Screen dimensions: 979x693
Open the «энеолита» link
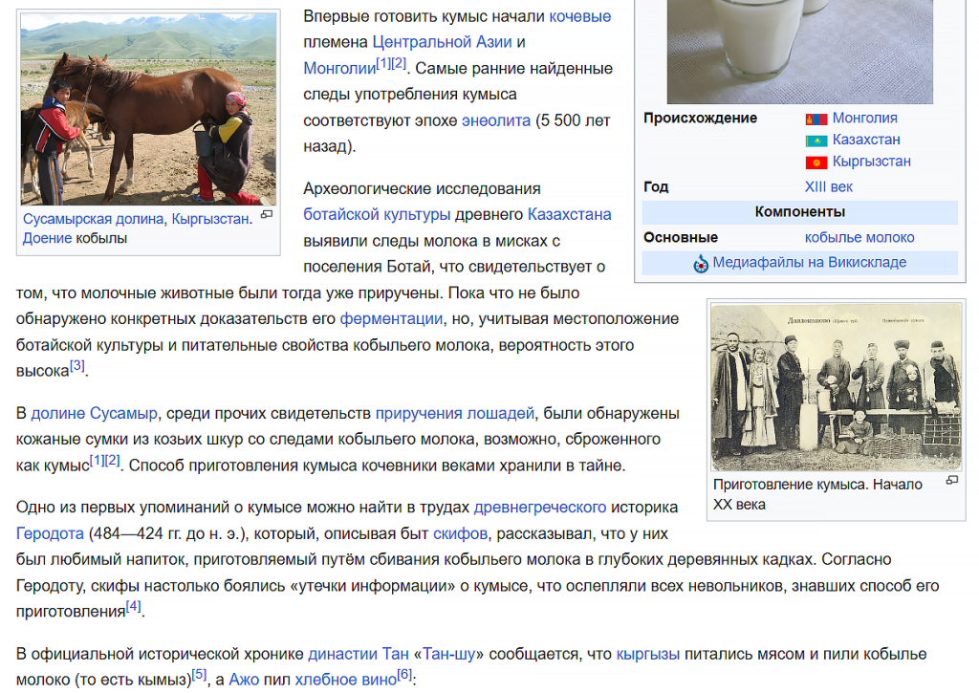(x=496, y=120)
